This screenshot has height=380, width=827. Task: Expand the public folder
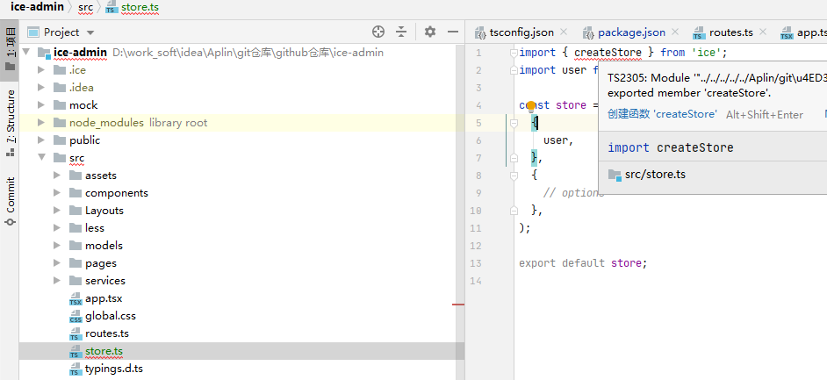pyautogui.click(x=41, y=140)
